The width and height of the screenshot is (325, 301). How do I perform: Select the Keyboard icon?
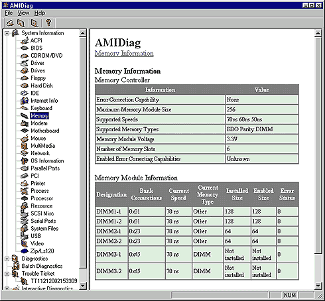coord(25,108)
